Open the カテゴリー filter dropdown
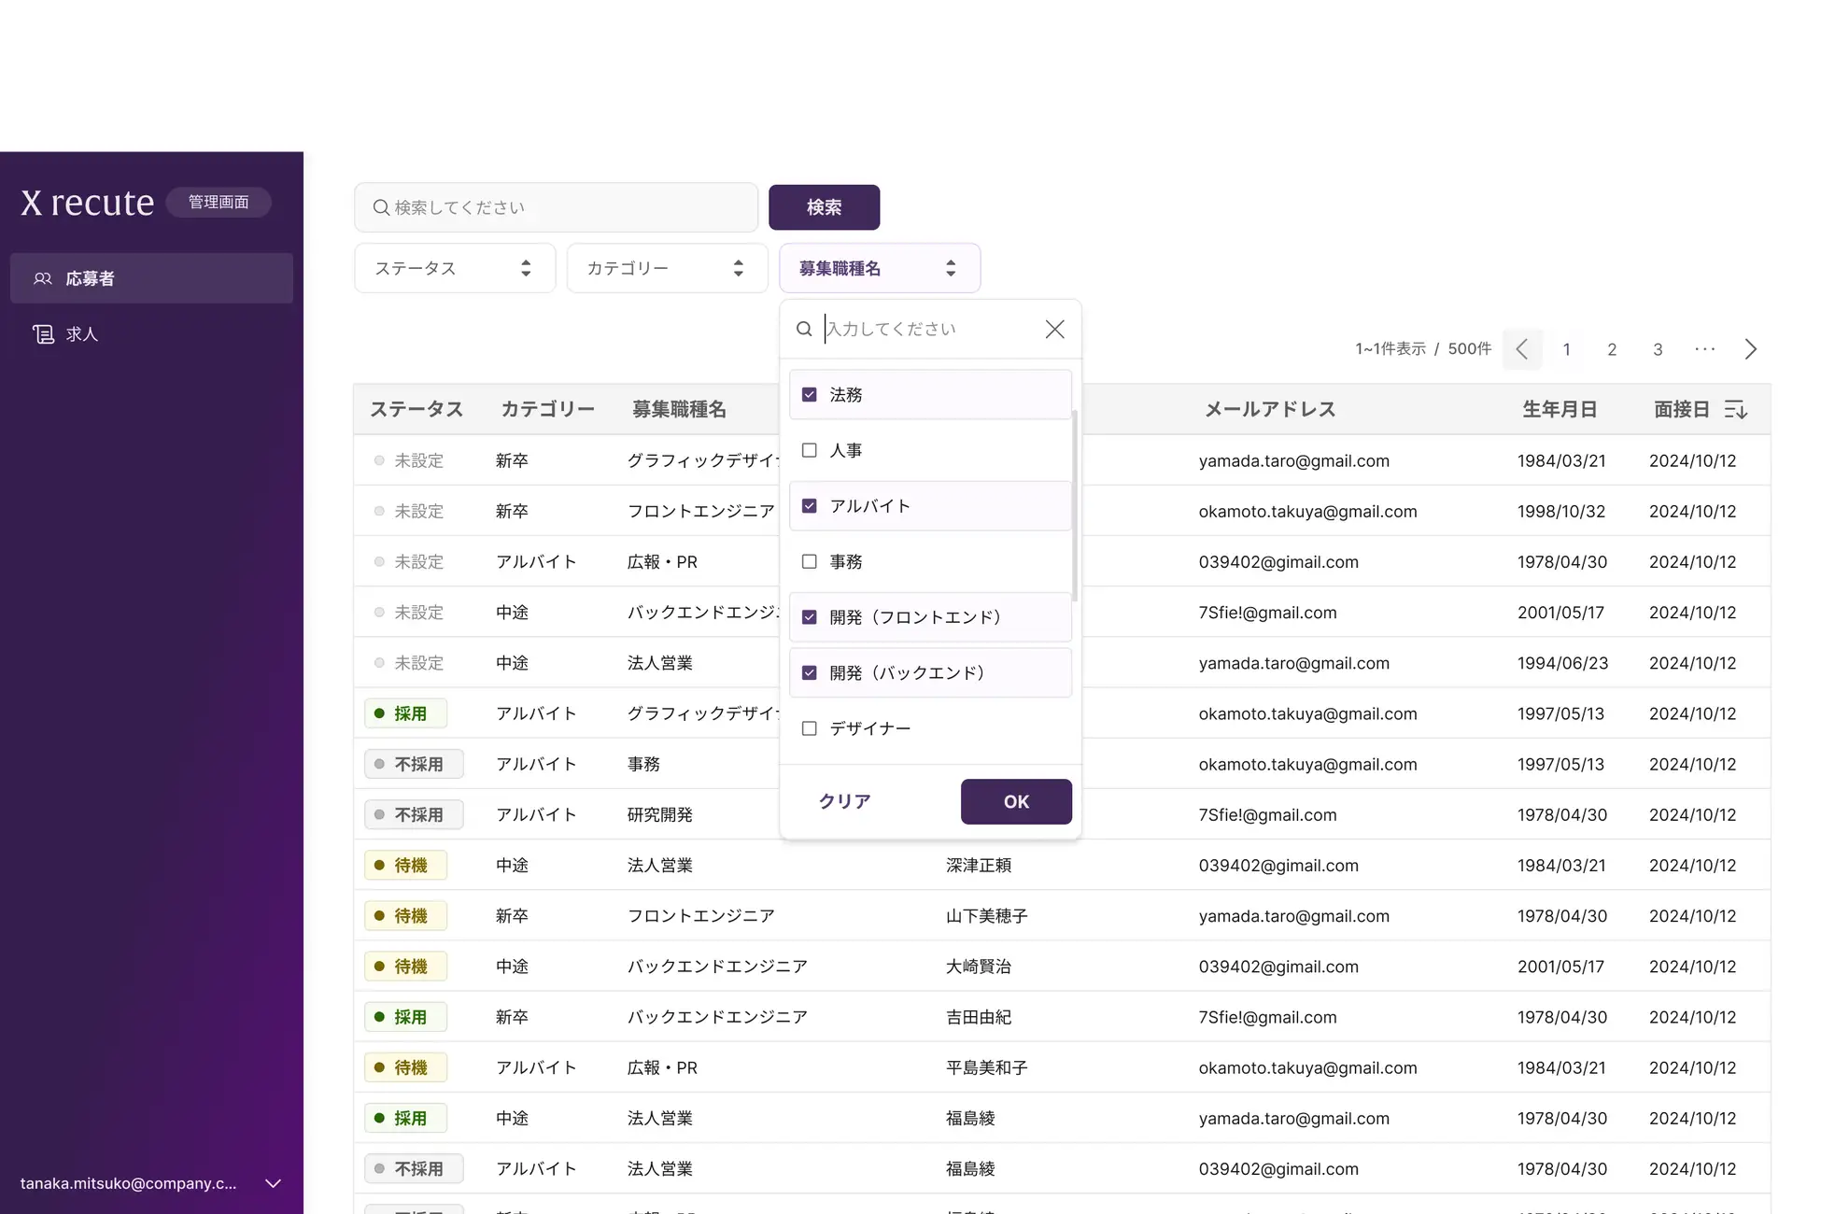This screenshot has width=1821, height=1214. 666,269
